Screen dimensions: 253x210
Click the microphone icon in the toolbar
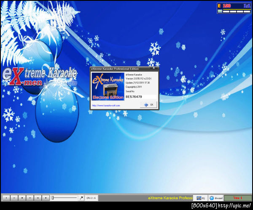click(81, 198)
